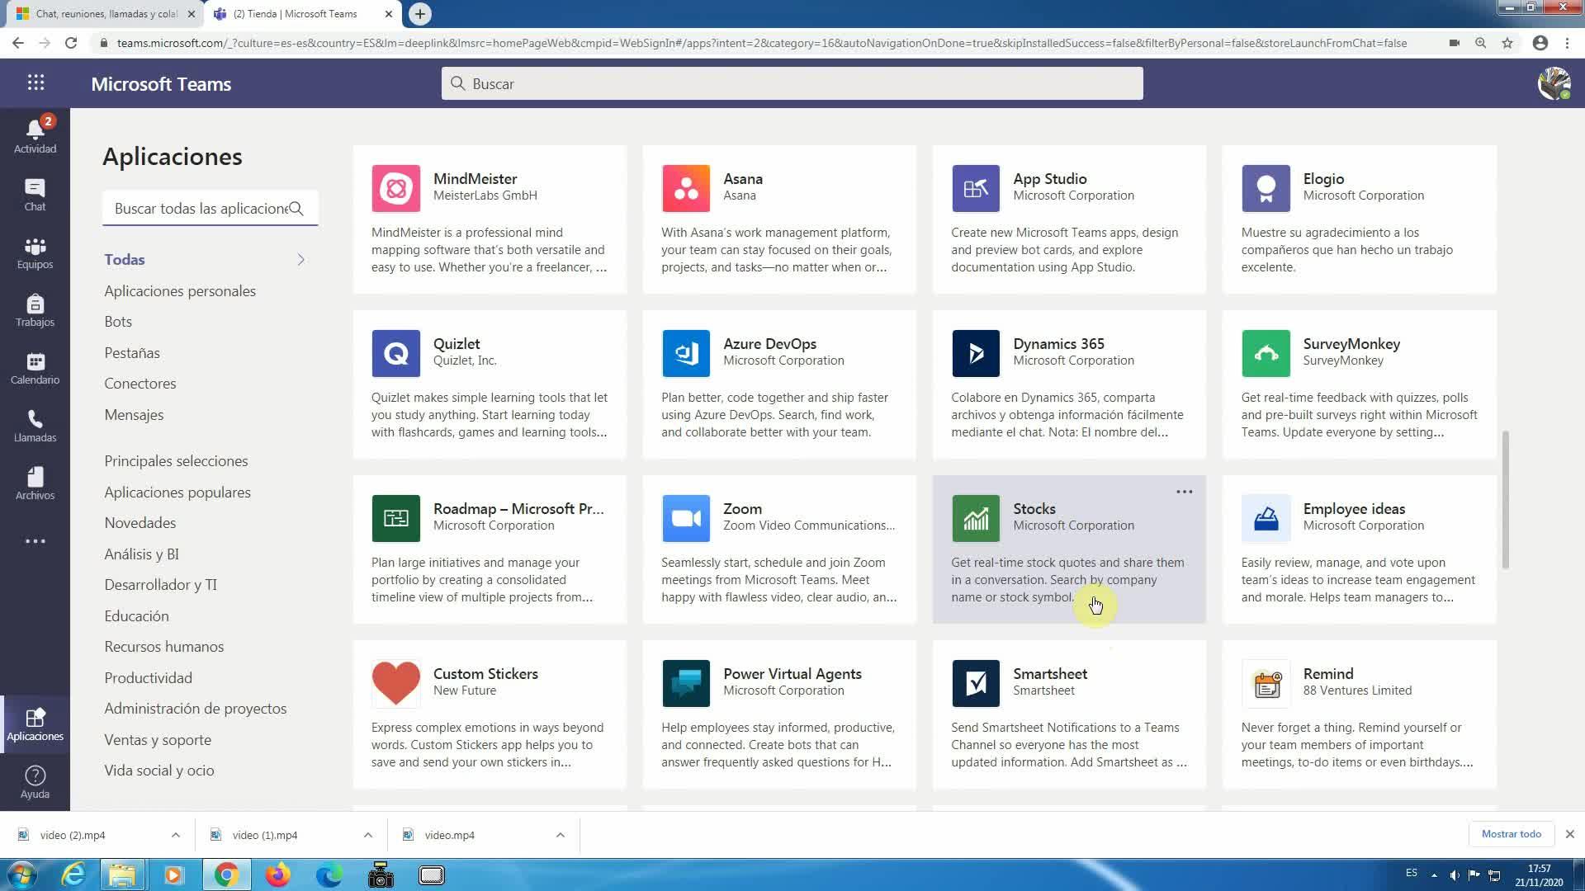This screenshot has width=1585, height=891.
Task: Open the Chat section in the sidebar
Action: (x=35, y=195)
